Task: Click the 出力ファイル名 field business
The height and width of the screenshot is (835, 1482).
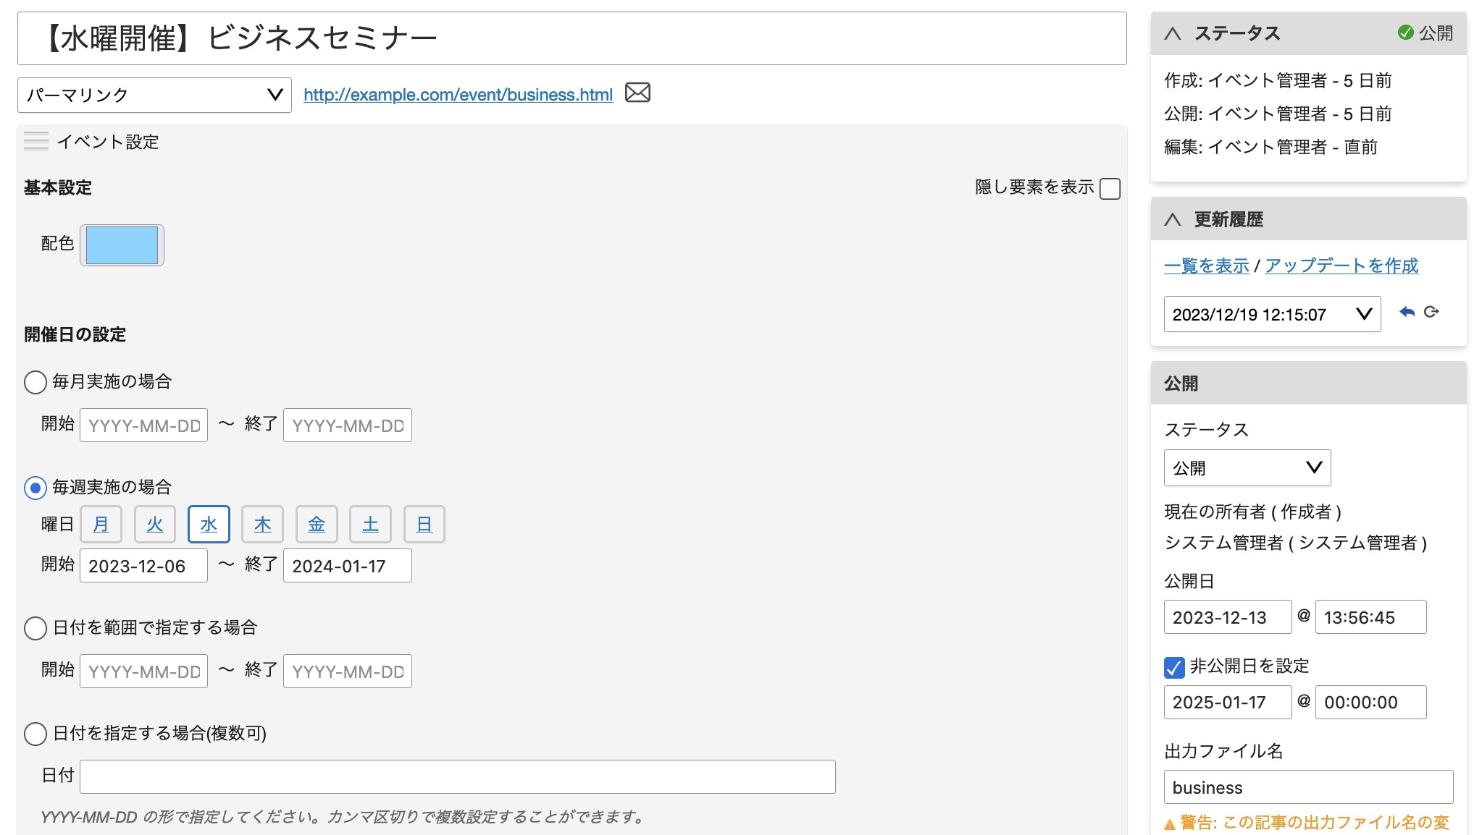Action: click(x=1308, y=787)
